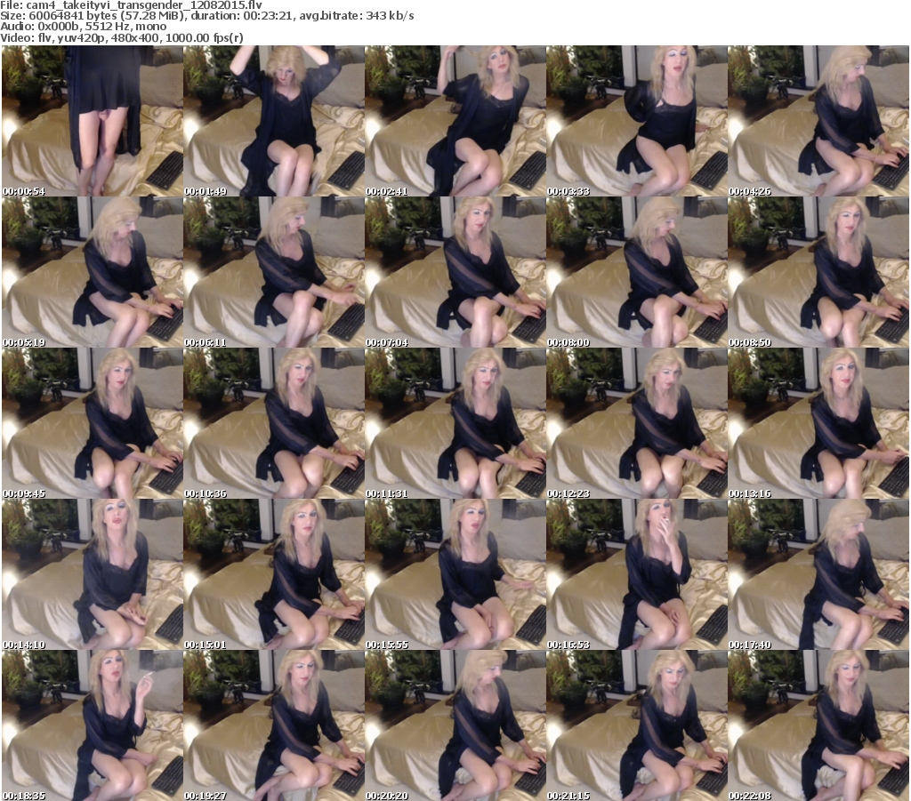Image resolution: width=911 pixels, height=801 pixels.
Task: Open the frame at 00:14:10
Action: [x=93, y=574]
